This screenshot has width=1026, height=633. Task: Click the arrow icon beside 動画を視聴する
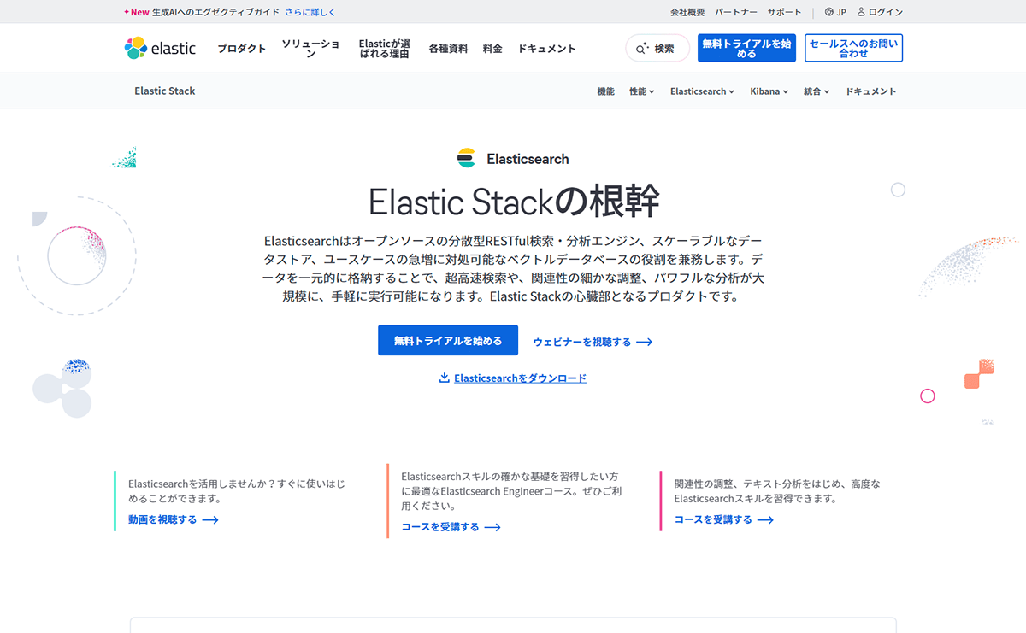(210, 519)
